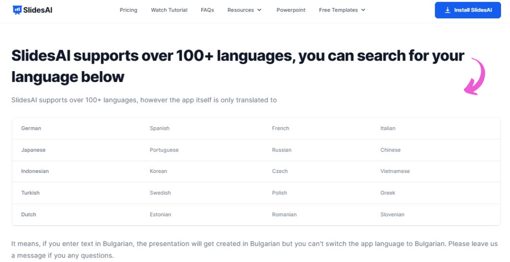Click the SlidesAI brand name text
510x262 pixels.
pos(38,9)
